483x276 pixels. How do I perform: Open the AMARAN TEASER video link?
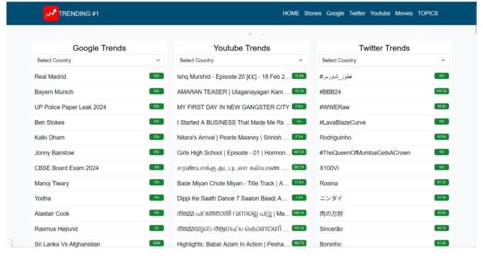point(233,92)
